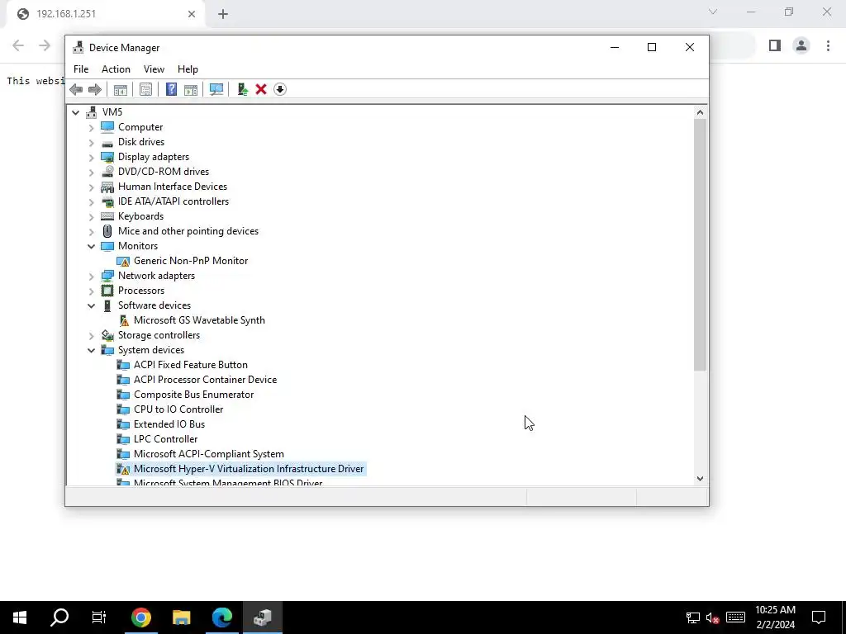Open the touch keyboard tray icon
The width and height of the screenshot is (846, 634).
(735, 617)
